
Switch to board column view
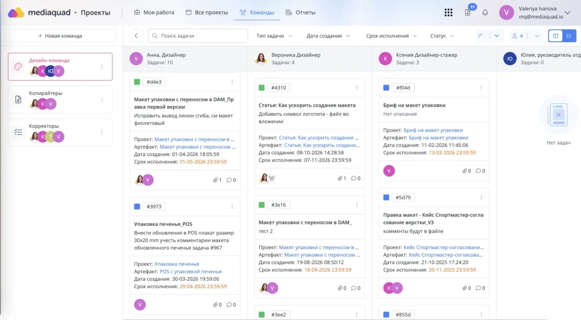555,36
